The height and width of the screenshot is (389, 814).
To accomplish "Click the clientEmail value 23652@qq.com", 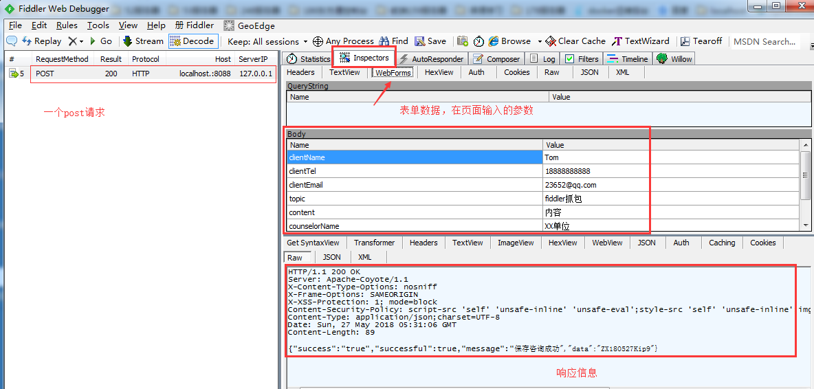I will pyautogui.click(x=570, y=185).
